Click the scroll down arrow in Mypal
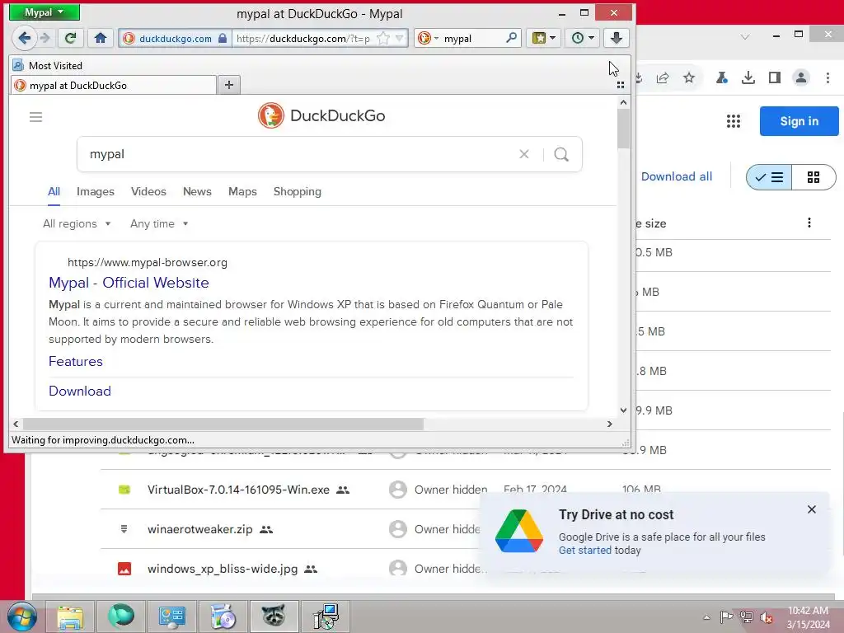The width and height of the screenshot is (844, 633). tap(623, 410)
